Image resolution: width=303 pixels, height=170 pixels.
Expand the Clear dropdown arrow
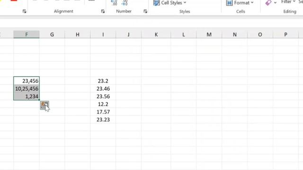[x=275, y=3]
